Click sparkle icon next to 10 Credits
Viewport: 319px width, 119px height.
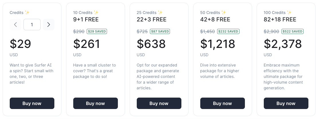click(x=96, y=13)
